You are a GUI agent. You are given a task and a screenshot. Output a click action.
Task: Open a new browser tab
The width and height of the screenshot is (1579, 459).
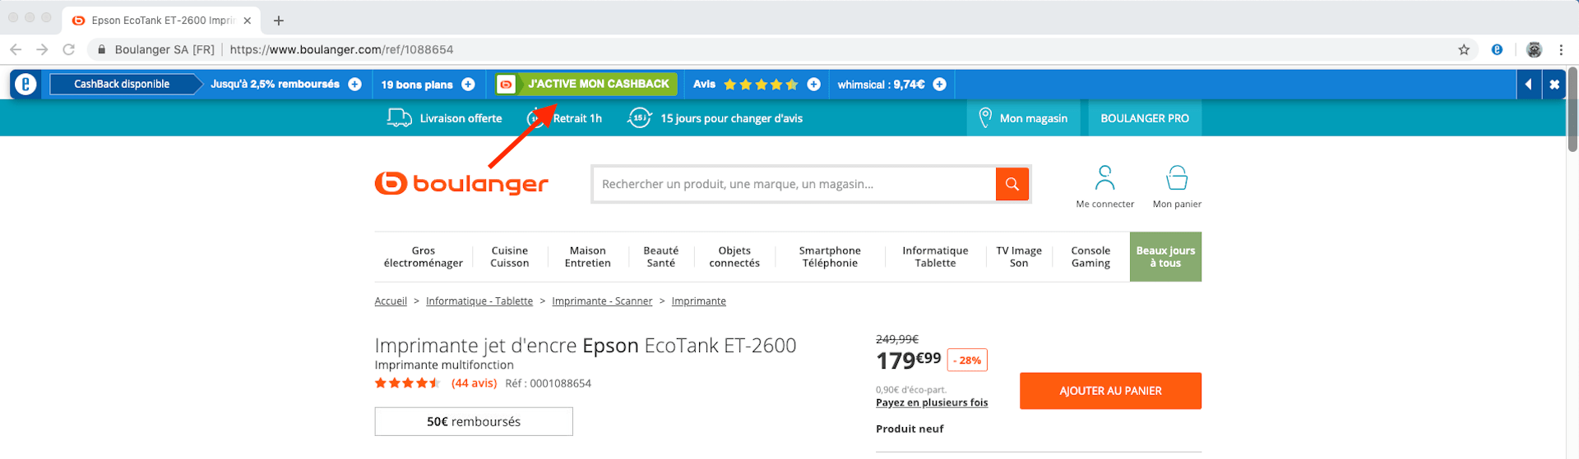click(279, 21)
